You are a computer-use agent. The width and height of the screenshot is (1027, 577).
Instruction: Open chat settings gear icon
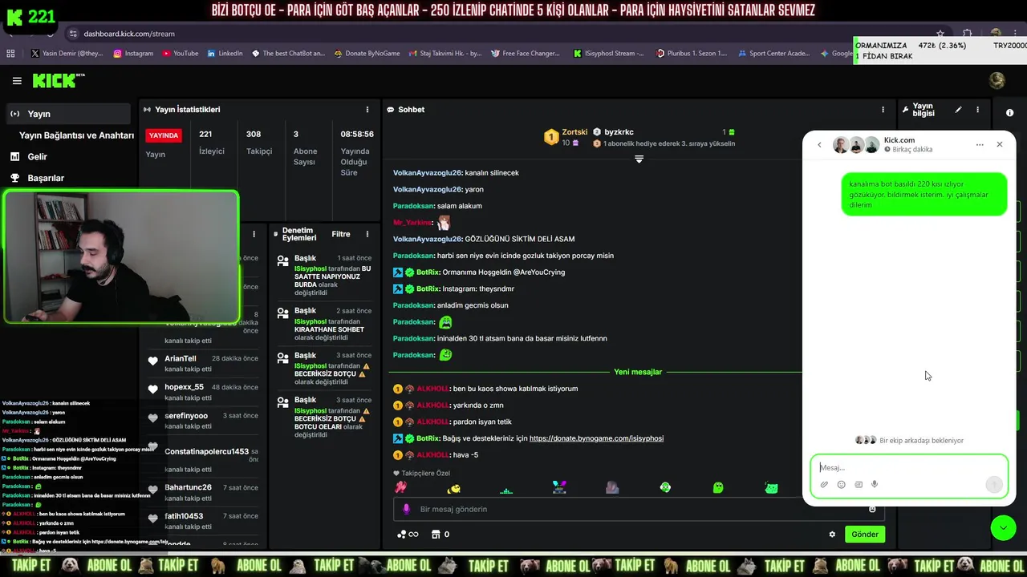[832, 535]
